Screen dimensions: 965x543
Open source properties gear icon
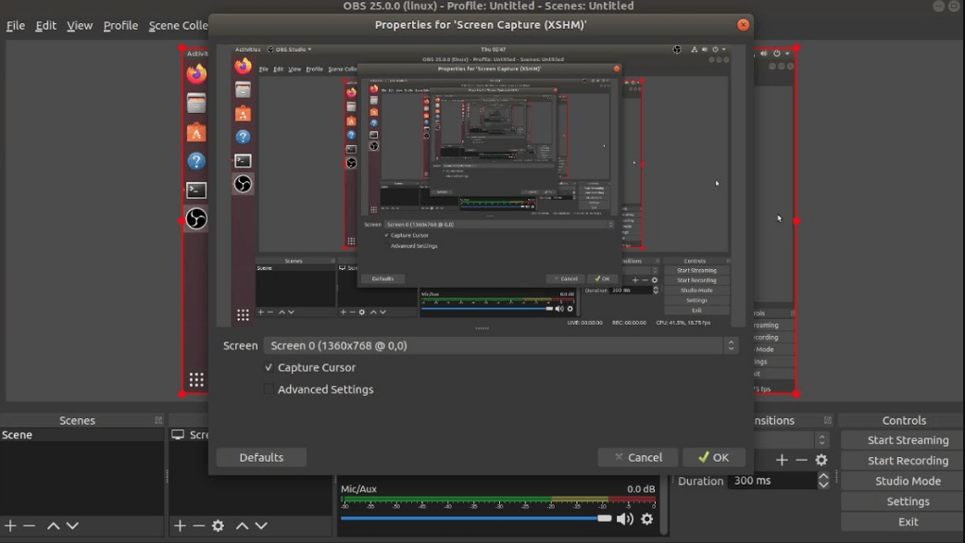tap(218, 525)
